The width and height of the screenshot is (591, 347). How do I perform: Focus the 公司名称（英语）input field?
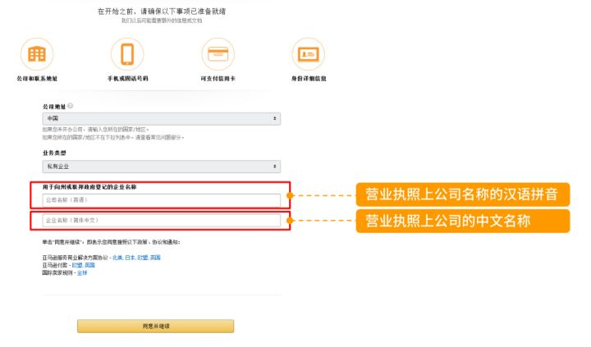point(161,199)
